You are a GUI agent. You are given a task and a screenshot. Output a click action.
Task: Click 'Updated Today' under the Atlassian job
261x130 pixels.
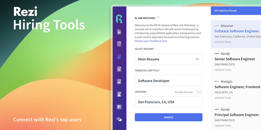223,42
